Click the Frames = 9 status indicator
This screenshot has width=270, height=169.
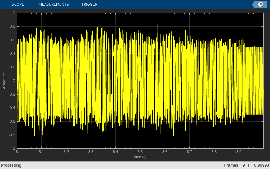tap(234, 165)
